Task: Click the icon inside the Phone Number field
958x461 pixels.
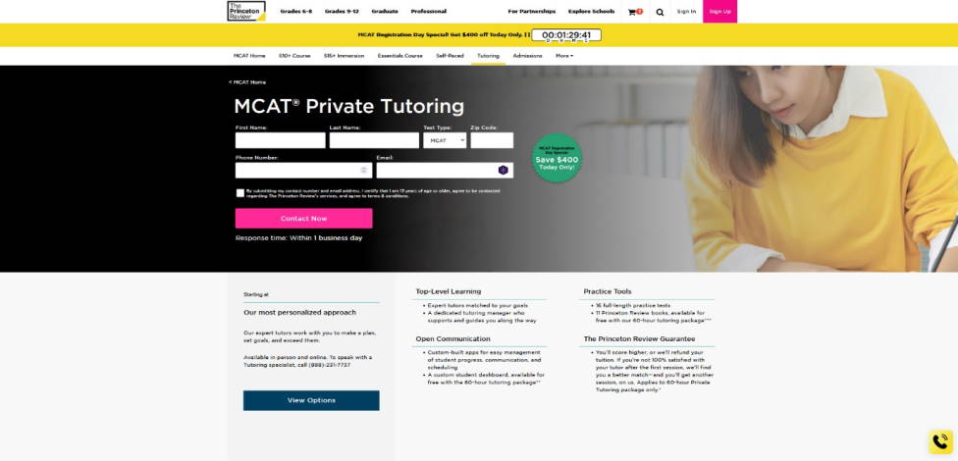Action: 363,171
